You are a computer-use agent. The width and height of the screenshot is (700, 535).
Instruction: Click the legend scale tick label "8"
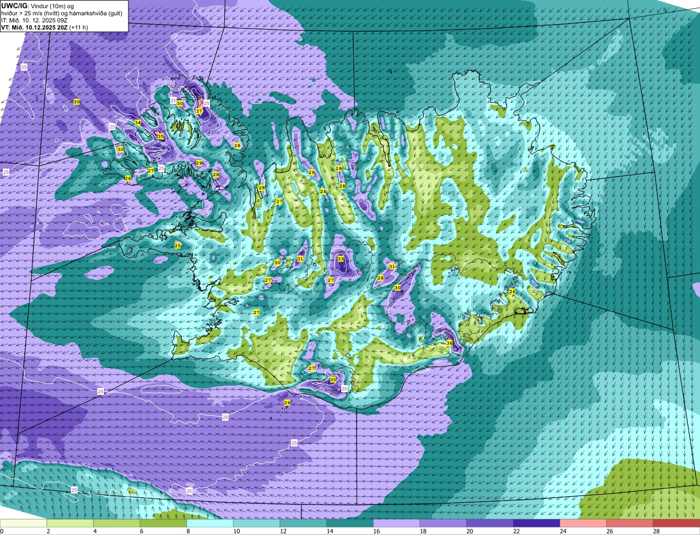[x=188, y=531]
